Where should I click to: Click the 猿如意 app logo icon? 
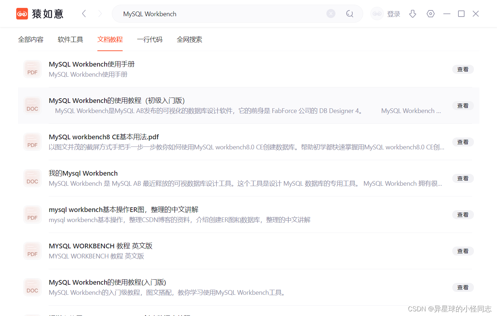[22, 14]
